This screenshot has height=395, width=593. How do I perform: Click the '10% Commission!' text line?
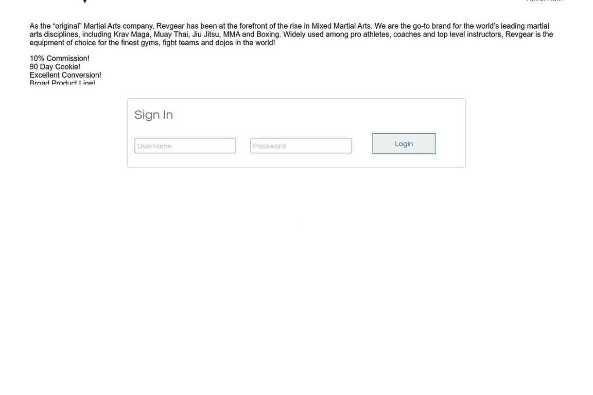59,58
